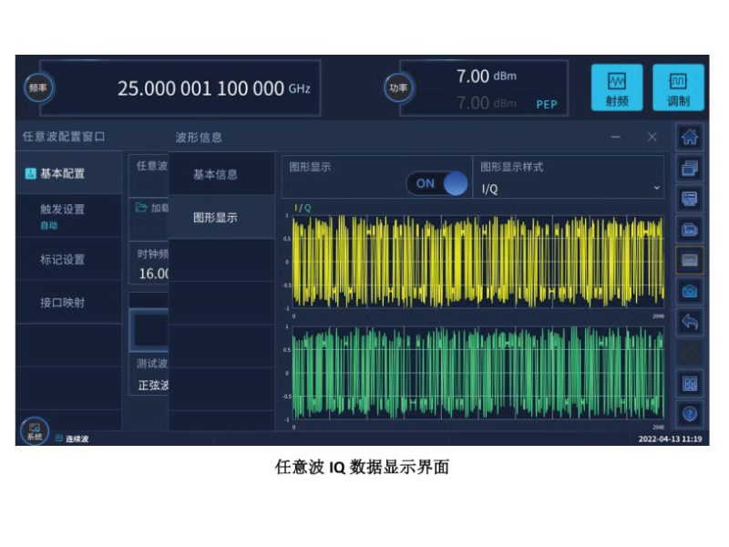Viewport: 729px width, 547px height.
Task: Toggle the 射频 RF output button
Action: (x=617, y=88)
